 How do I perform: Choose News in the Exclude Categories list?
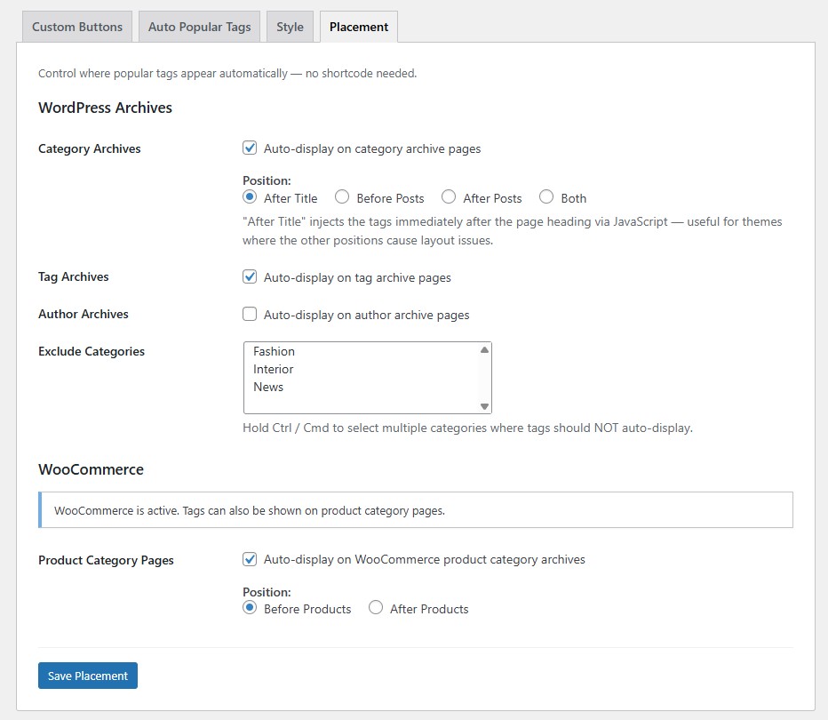pos(268,387)
